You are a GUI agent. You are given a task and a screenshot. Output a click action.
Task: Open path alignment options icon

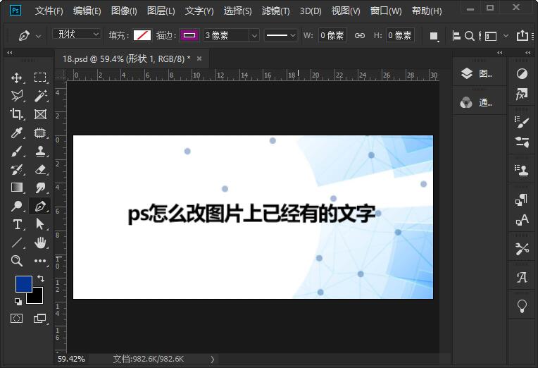coord(456,35)
